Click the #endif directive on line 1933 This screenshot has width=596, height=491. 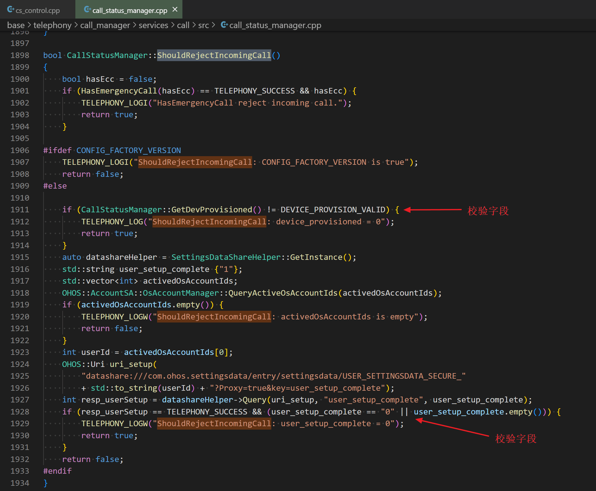point(57,471)
